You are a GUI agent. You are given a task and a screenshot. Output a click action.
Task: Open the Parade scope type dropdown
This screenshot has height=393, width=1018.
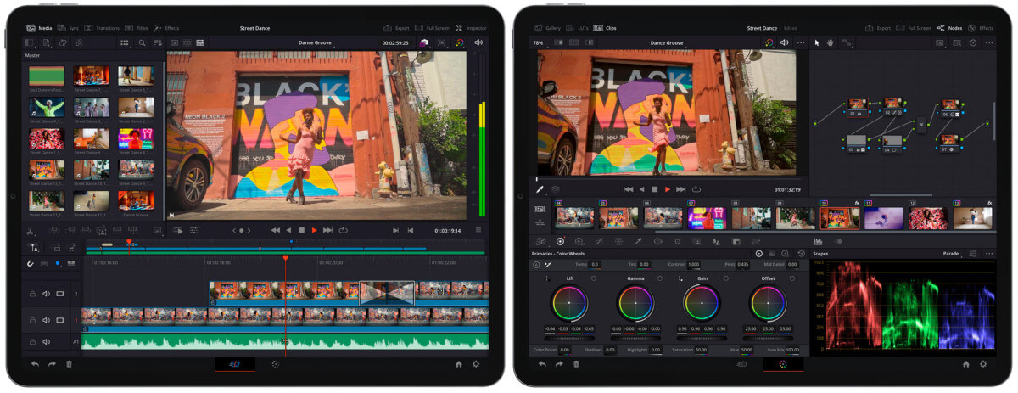[952, 253]
